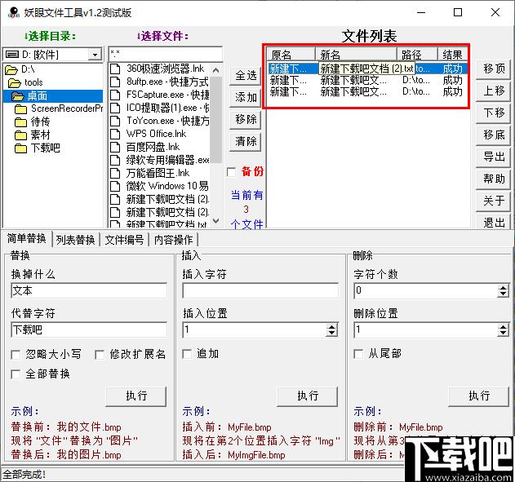
Task: Enable the 从尾部 checkbox
Action: [358, 354]
